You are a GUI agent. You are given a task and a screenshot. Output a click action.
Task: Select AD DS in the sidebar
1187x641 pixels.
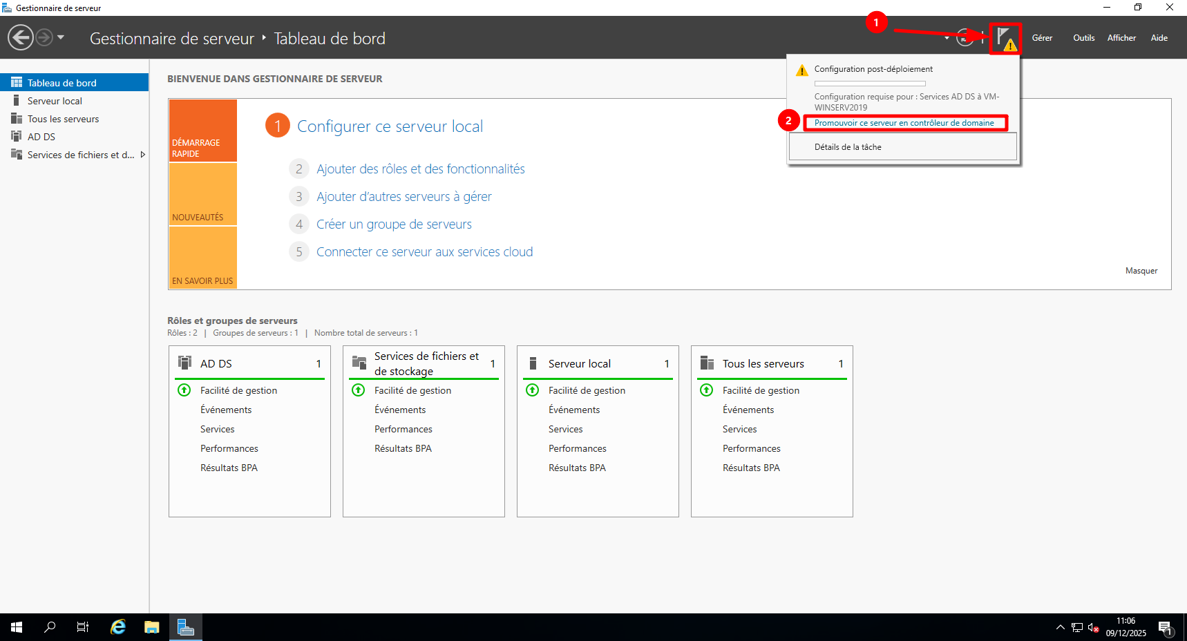(x=41, y=137)
